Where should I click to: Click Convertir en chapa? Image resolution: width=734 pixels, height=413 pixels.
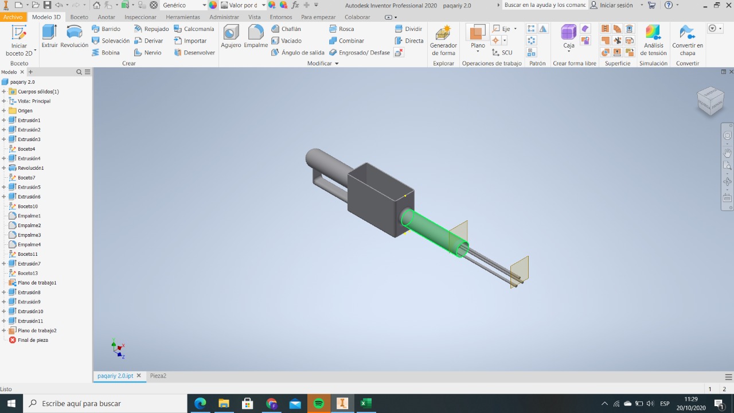click(687, 41)
